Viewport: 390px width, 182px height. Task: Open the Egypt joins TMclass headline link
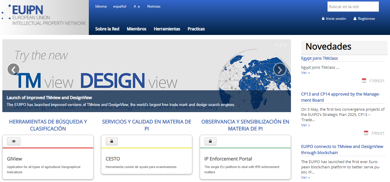click(319, 58)
